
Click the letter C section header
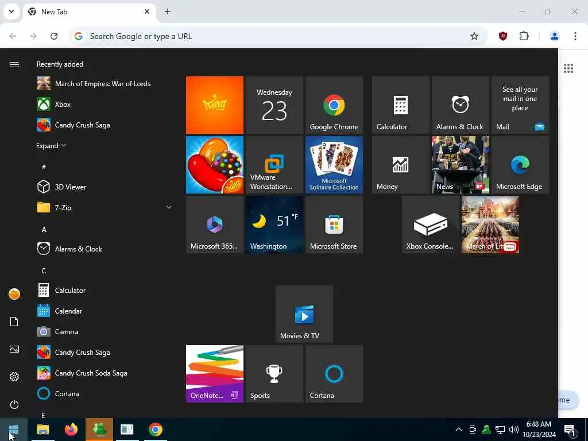(44, 271)
